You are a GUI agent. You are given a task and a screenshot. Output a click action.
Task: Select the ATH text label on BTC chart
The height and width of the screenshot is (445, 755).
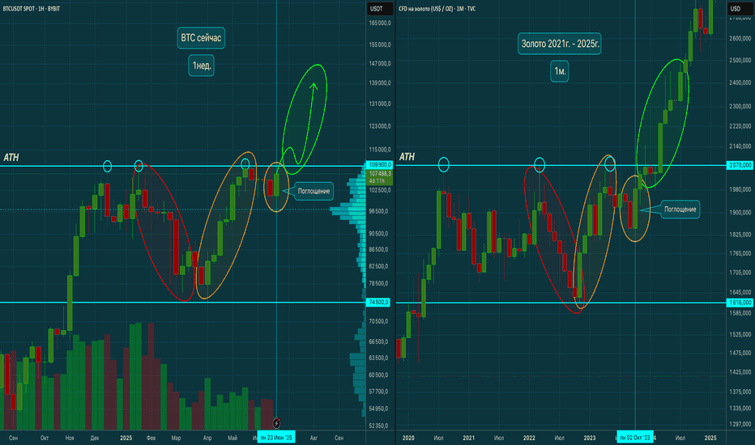(11, 157)
